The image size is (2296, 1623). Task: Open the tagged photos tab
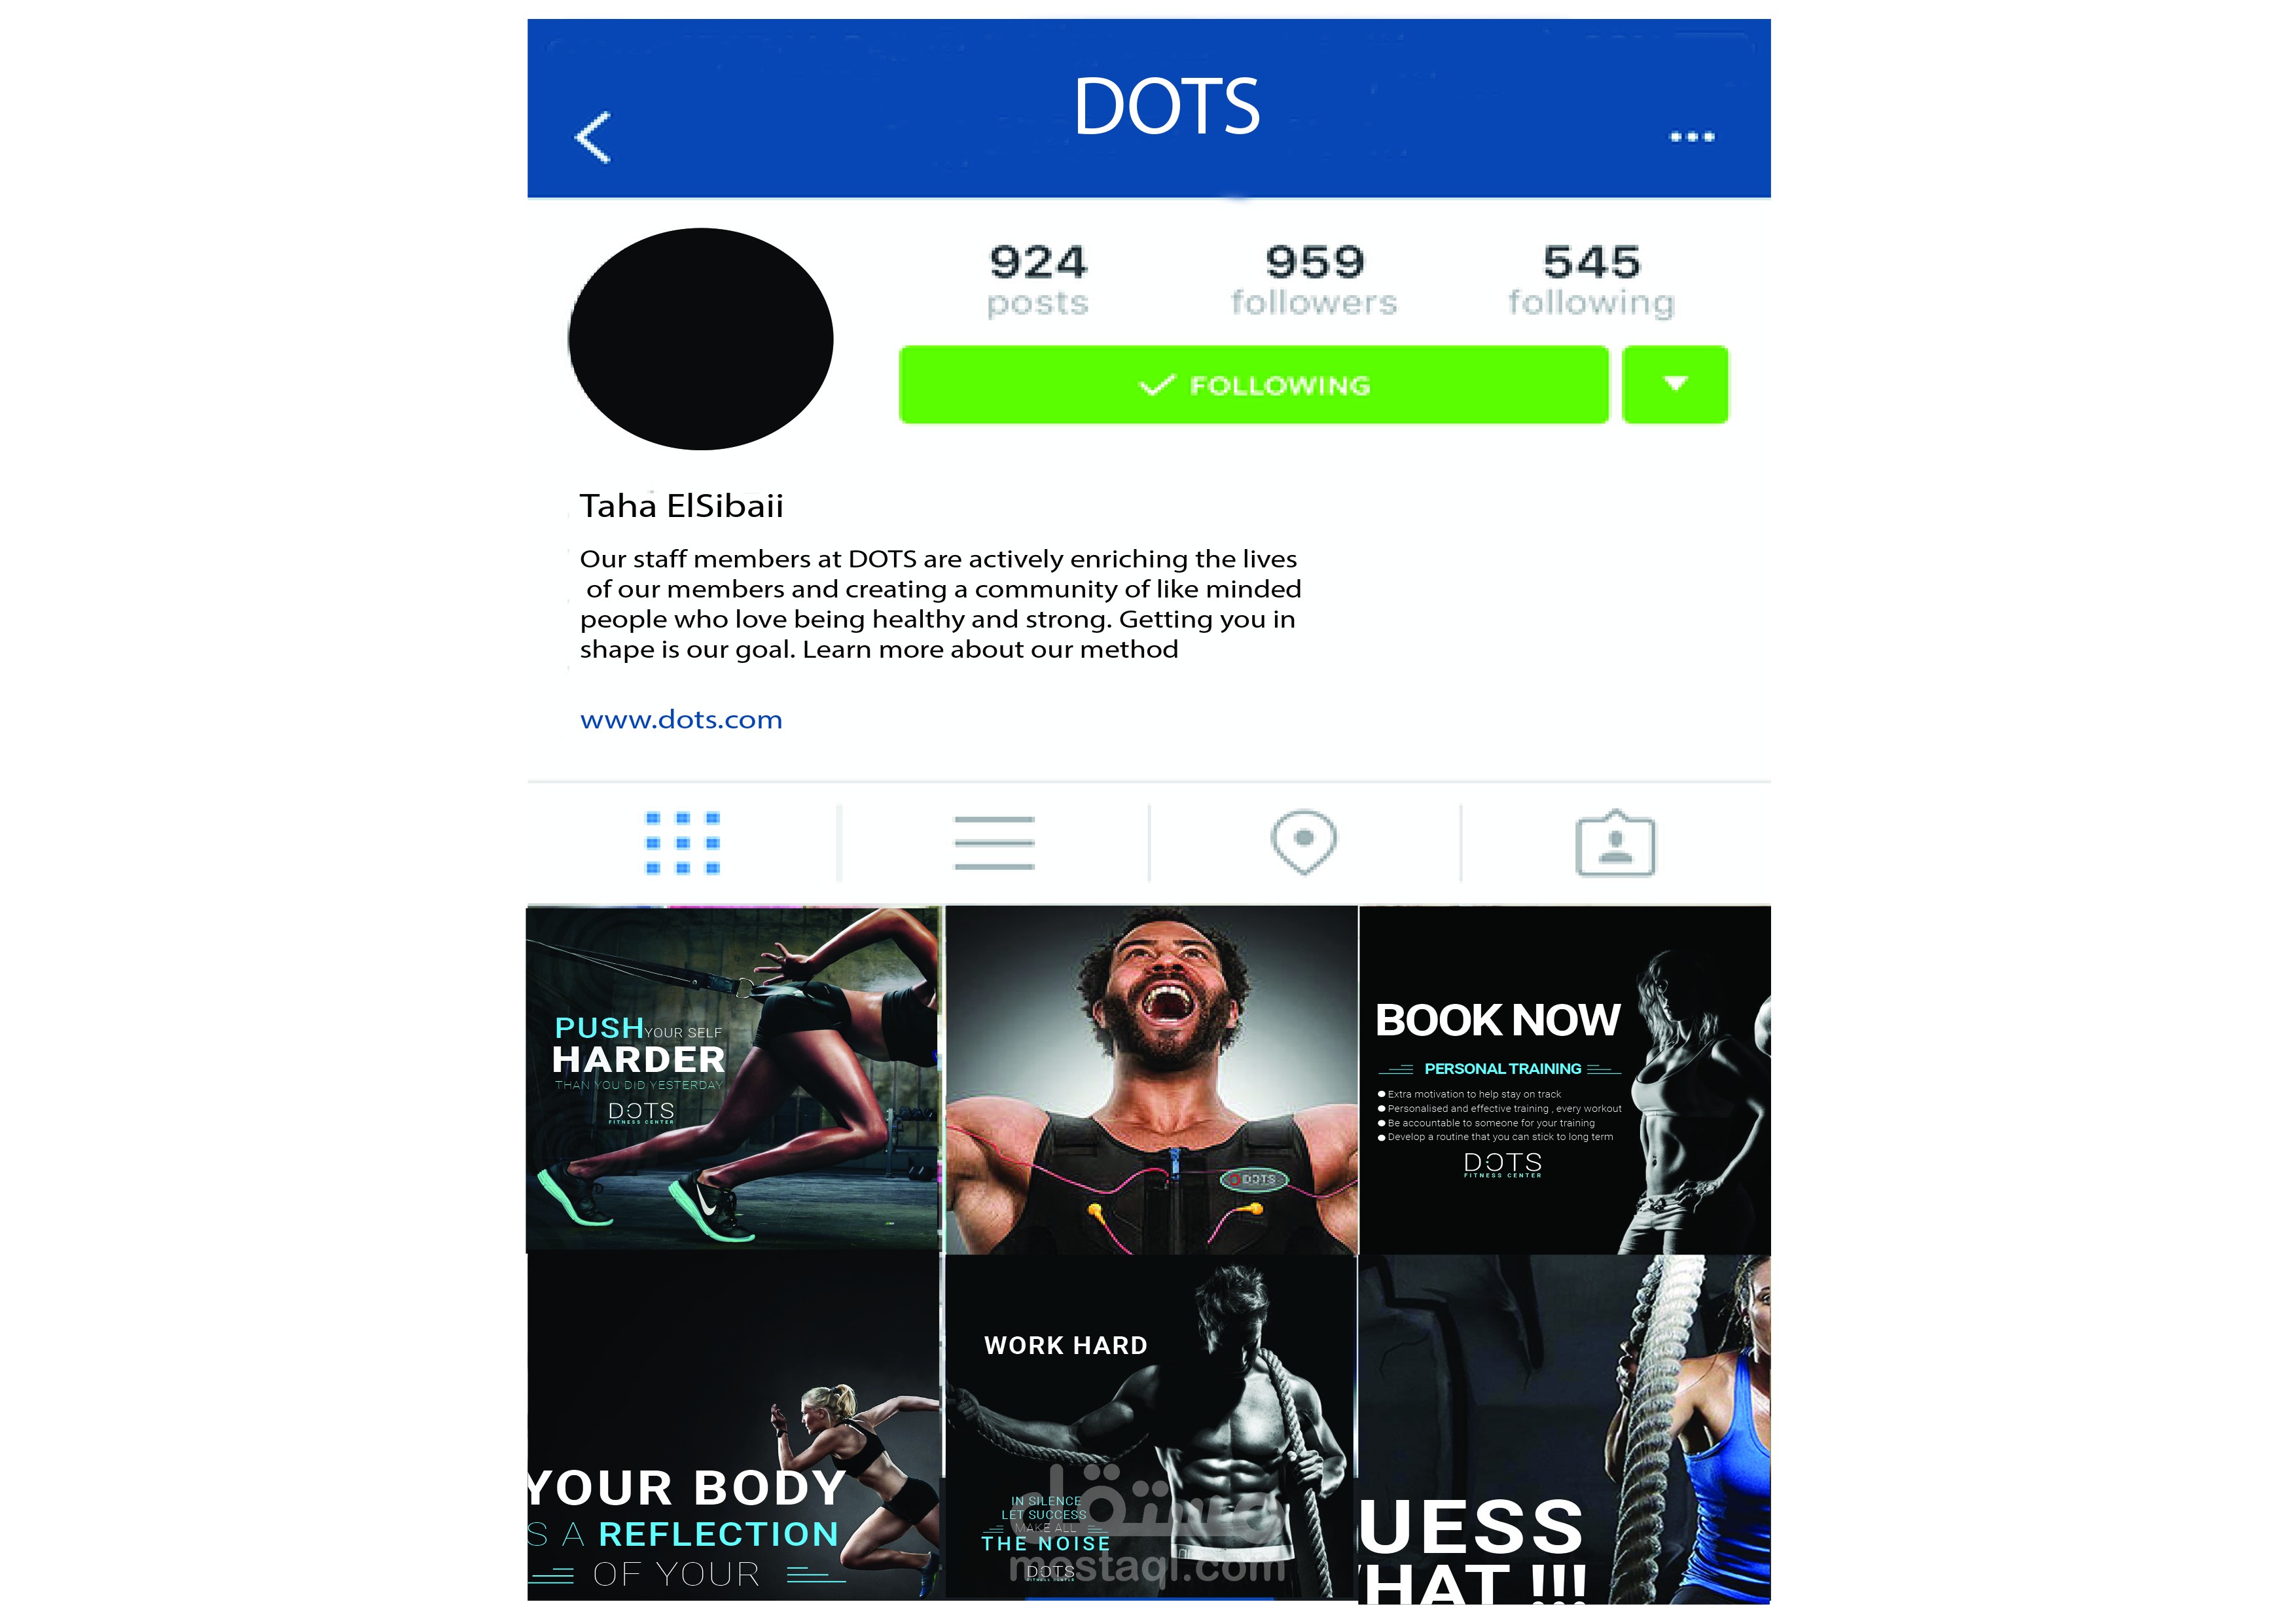[1615, 843]
